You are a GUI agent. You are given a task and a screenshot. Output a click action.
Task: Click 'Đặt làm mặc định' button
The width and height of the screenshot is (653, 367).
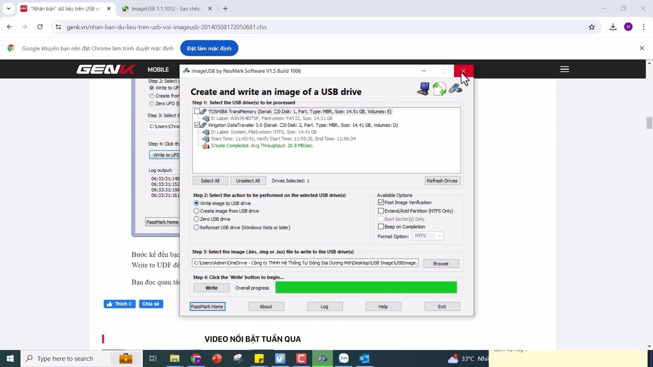coord(209,48)
